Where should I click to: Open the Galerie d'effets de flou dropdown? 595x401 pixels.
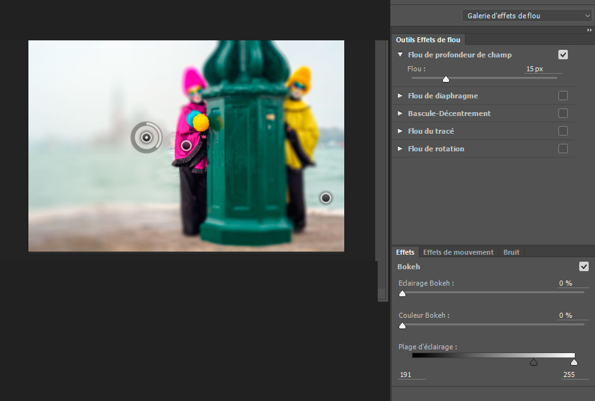coord(527,16)
